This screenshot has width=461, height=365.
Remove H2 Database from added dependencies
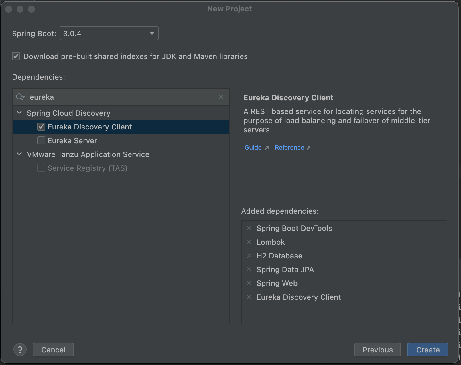249,256
